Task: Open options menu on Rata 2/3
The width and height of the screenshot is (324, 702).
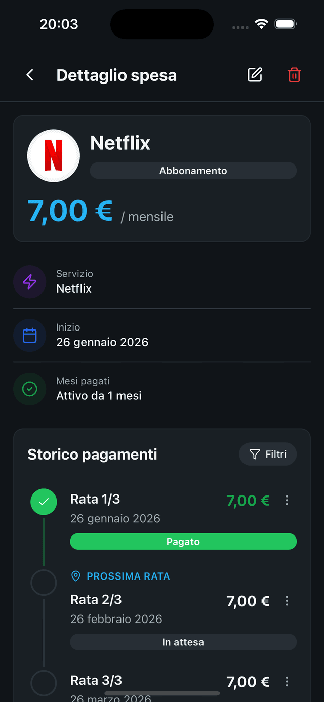Action: [x=287, y=601]
